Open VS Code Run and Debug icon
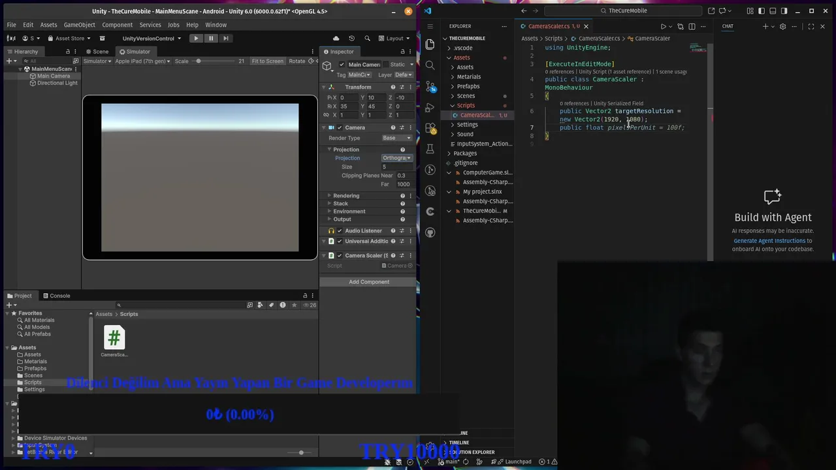Screen dimensions: 836x470 [430, 107]
